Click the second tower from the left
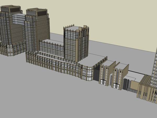 pos(37,29)
